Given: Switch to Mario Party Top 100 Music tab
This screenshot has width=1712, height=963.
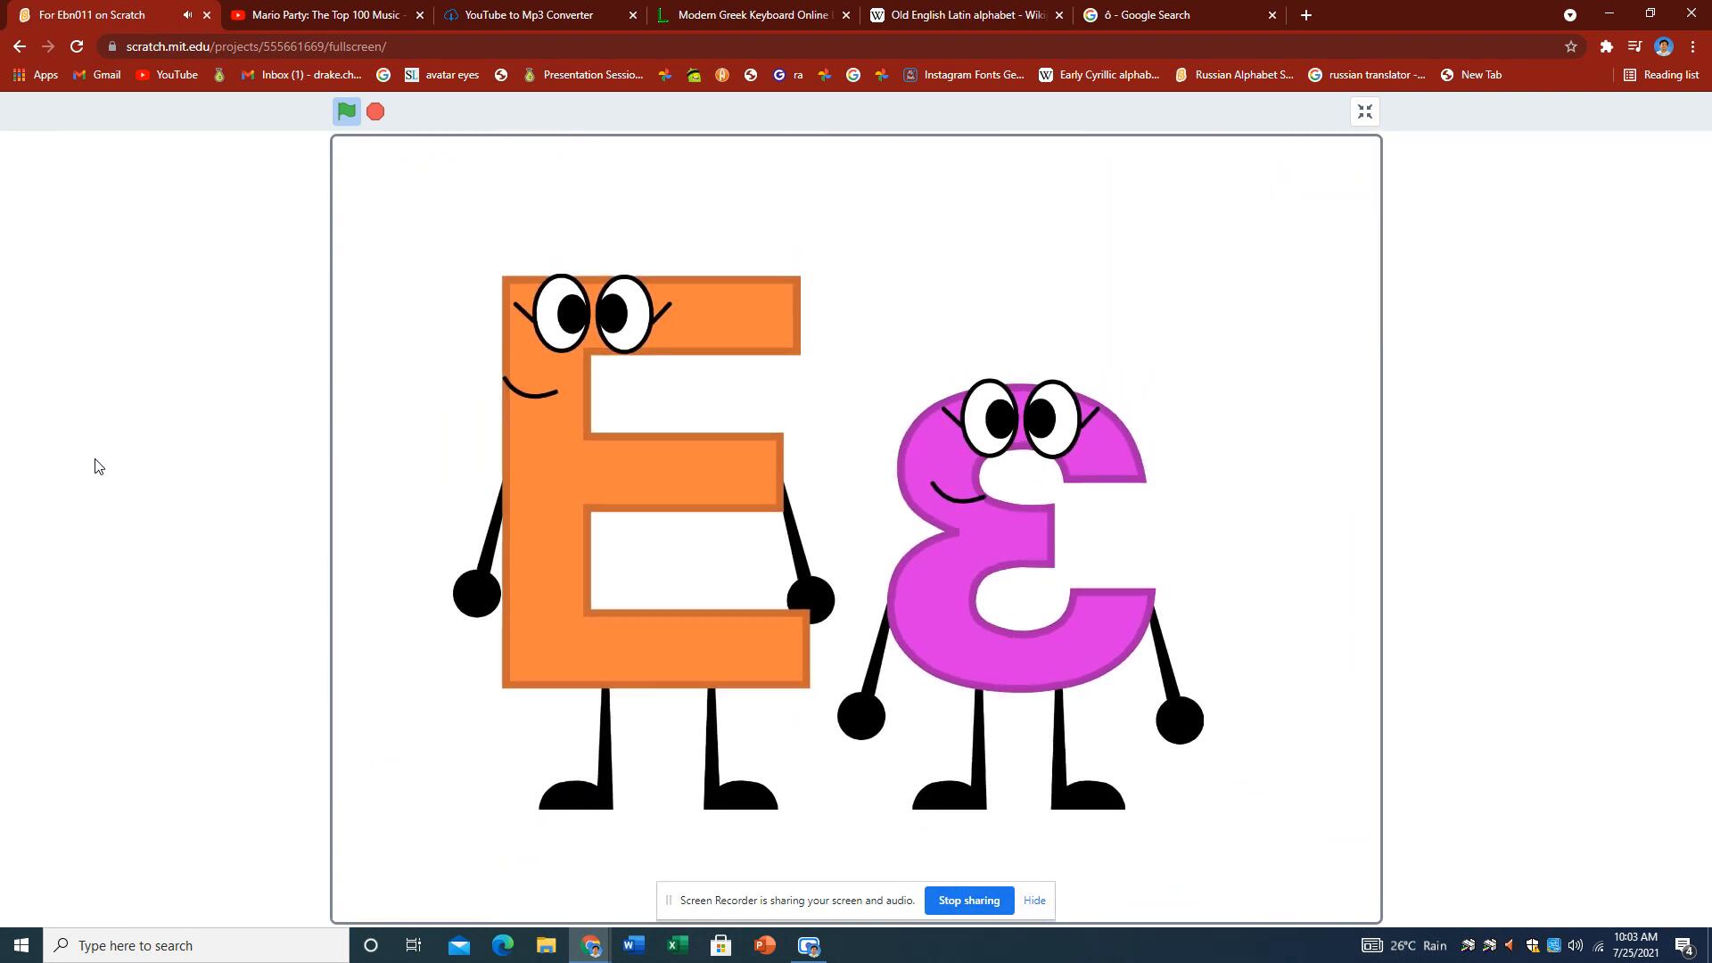Looking at the screenshot, I should [x=325, y=15].
